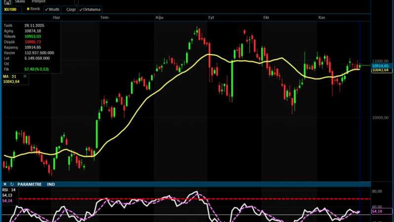The height and width of the screenshot is (222, 394).
Task: Open the Periyot menu
Action: click(39, 2)
